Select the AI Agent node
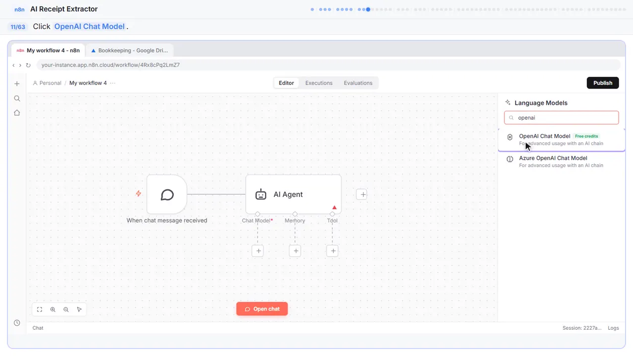 [293, 194]
